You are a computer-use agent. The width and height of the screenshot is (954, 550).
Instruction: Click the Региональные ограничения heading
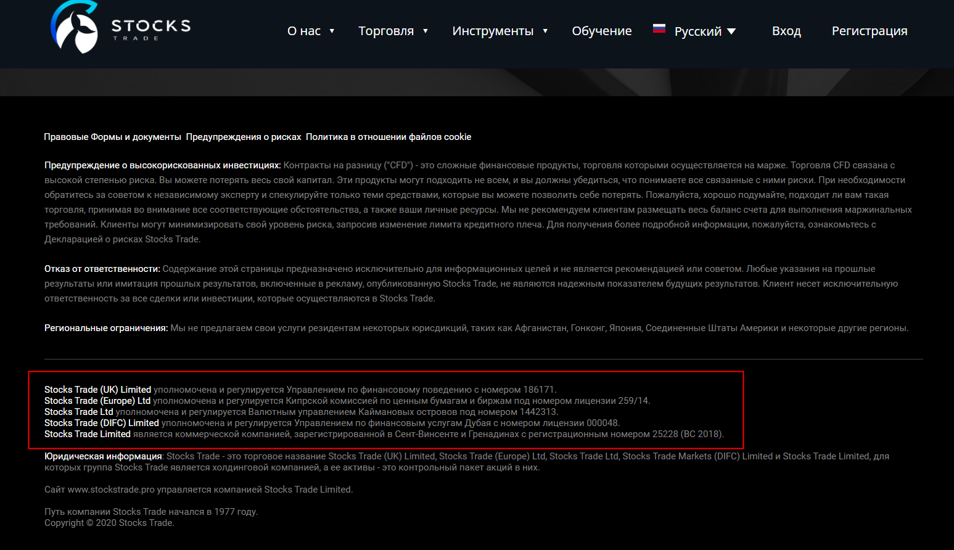point(106,328)
